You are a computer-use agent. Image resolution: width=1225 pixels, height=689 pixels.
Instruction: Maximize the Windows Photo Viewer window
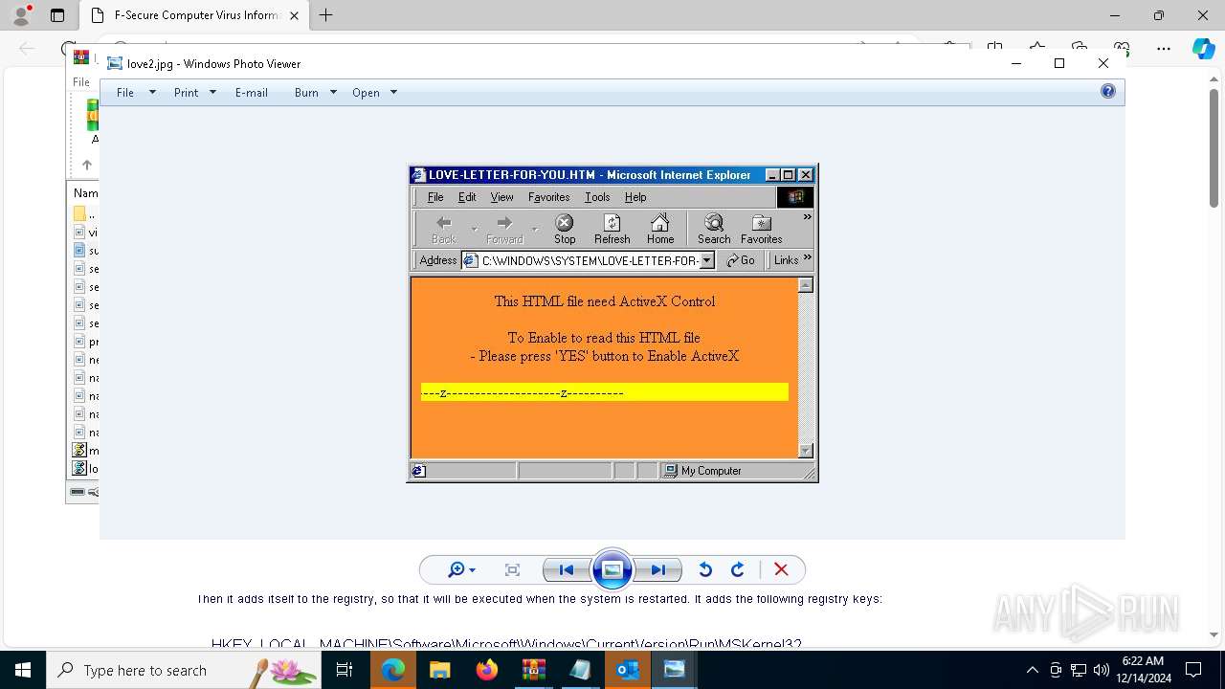click(1059, 63)
